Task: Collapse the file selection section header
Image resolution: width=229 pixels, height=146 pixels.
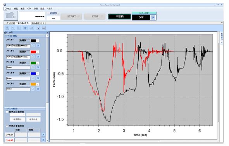Action: coord(25,36)
